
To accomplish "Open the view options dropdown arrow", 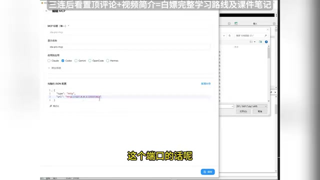I will (x=254, y=42).
